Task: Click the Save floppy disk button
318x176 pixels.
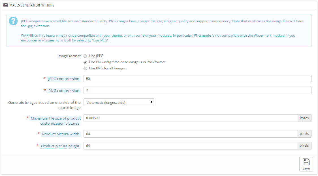Action: 306,164
